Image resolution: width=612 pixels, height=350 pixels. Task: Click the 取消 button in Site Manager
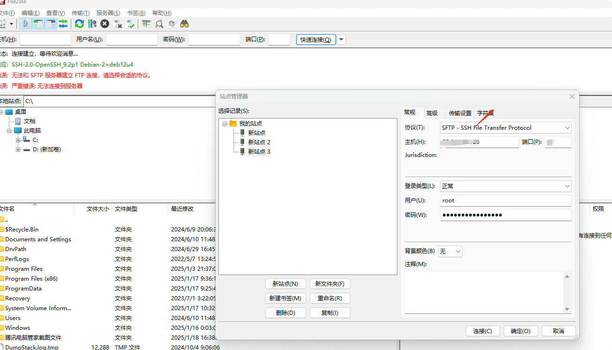pos(559,331)
